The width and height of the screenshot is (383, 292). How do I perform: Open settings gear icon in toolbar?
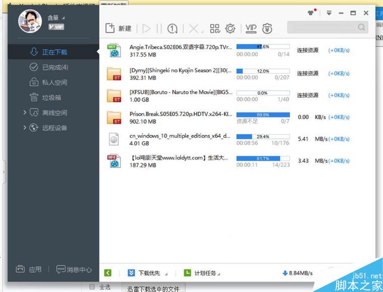pyautogui.click(x=230, y=28)
